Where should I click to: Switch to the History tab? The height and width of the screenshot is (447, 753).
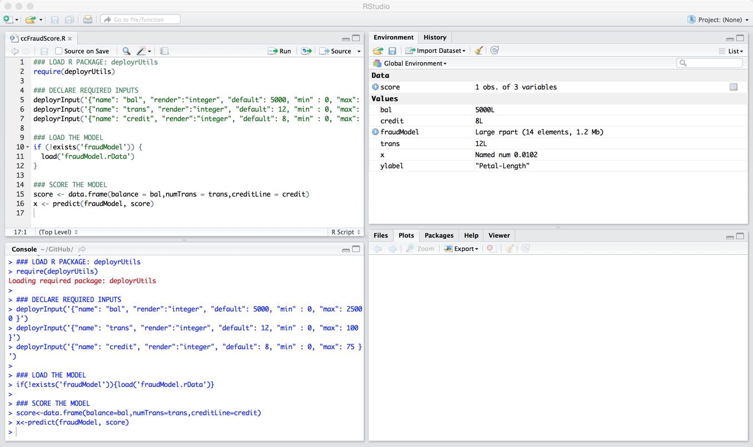point(435,37)
